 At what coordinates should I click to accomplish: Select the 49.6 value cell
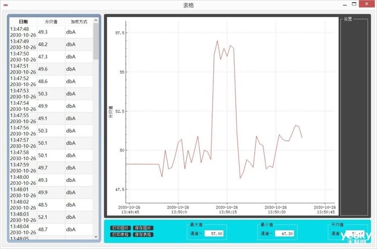tap(51, 69)
